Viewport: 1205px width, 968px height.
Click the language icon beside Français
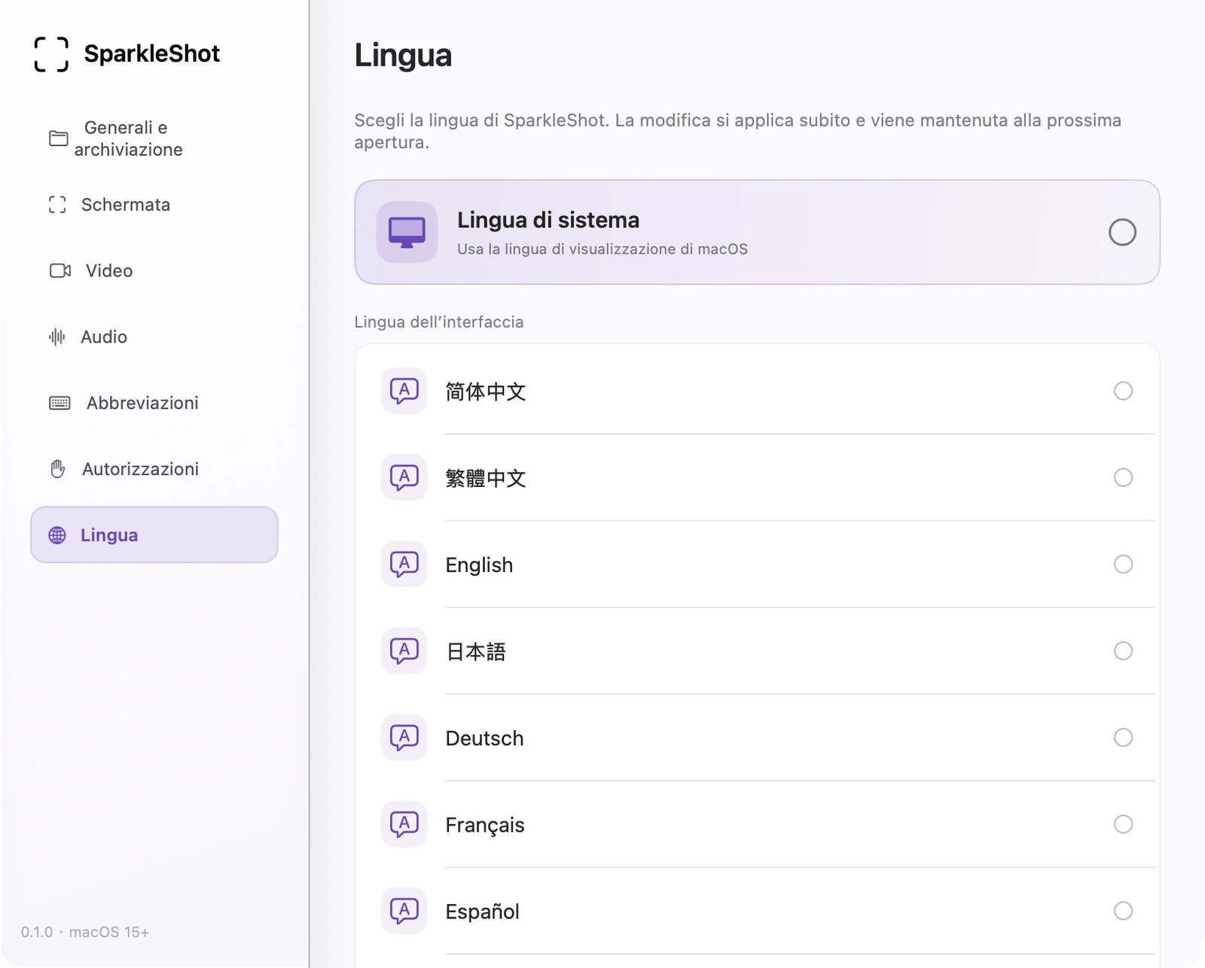[404, 823]
